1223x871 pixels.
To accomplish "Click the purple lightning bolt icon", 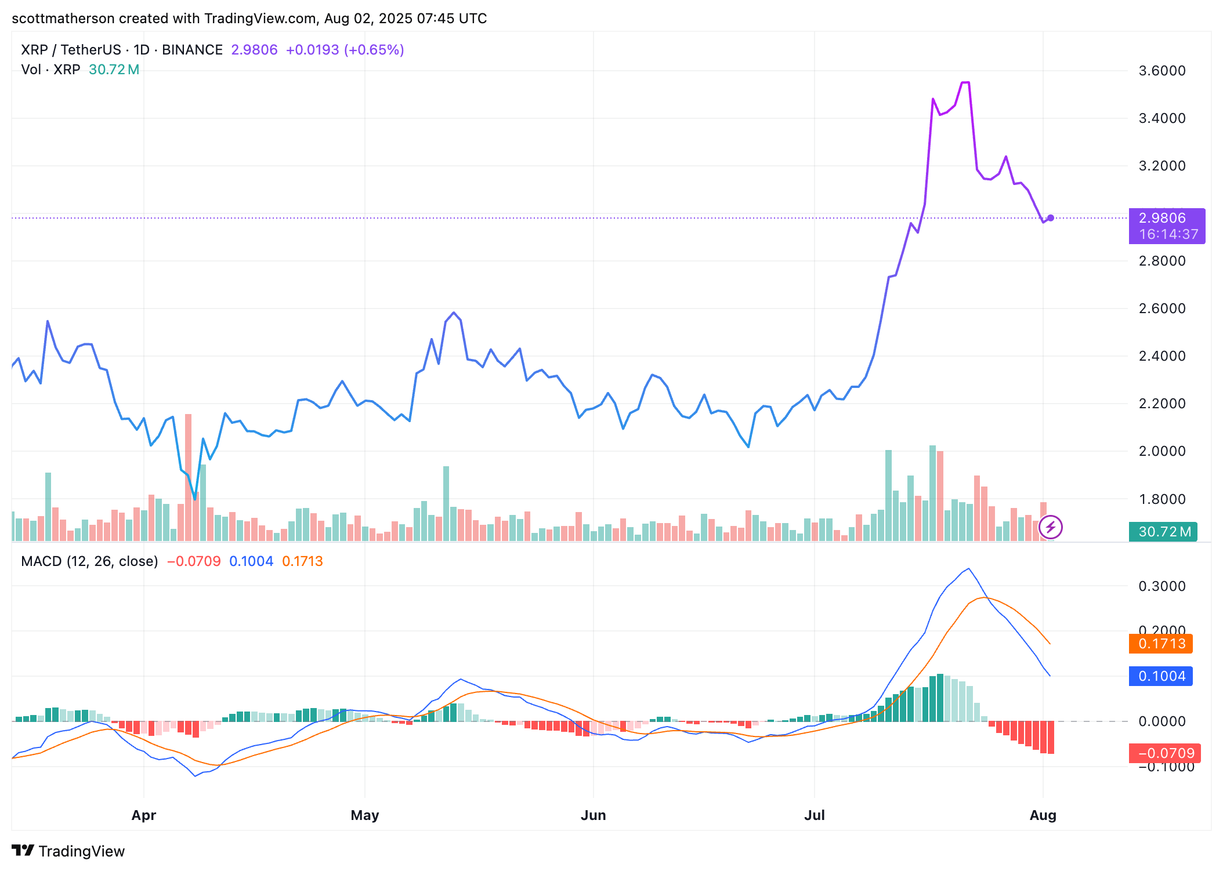I will [x=1050, y=527].
